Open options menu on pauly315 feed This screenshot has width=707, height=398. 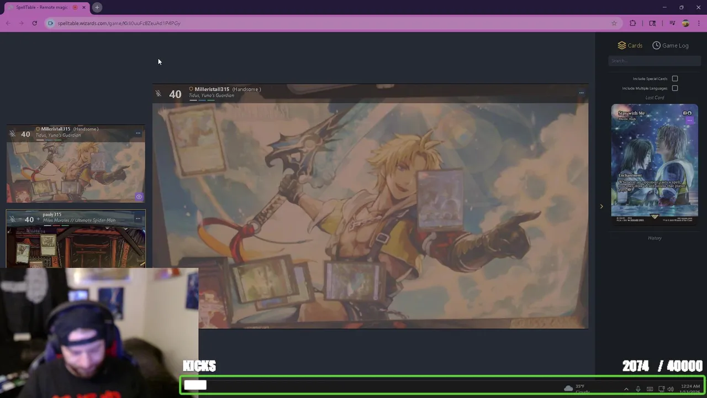coord(138,218)
